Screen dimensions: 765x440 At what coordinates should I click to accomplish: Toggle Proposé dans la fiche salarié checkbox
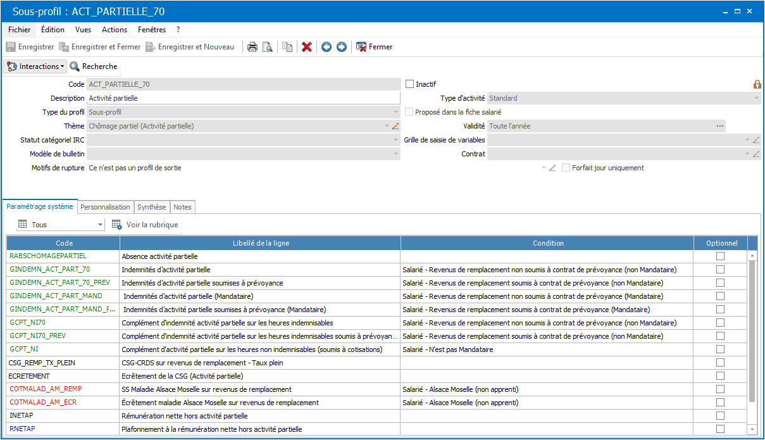point(409,112)
